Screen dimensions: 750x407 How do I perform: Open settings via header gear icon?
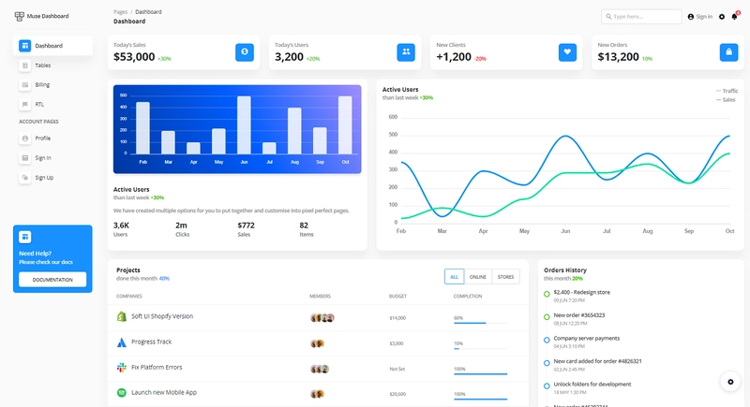[x=722, y=17]
